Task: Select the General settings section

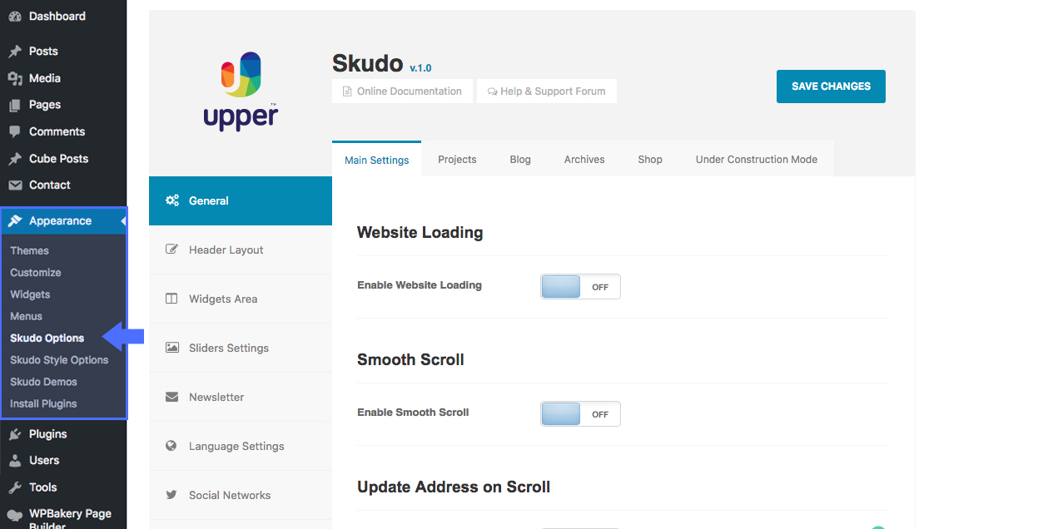Action: pyautogui.click(x=240, y=200)
